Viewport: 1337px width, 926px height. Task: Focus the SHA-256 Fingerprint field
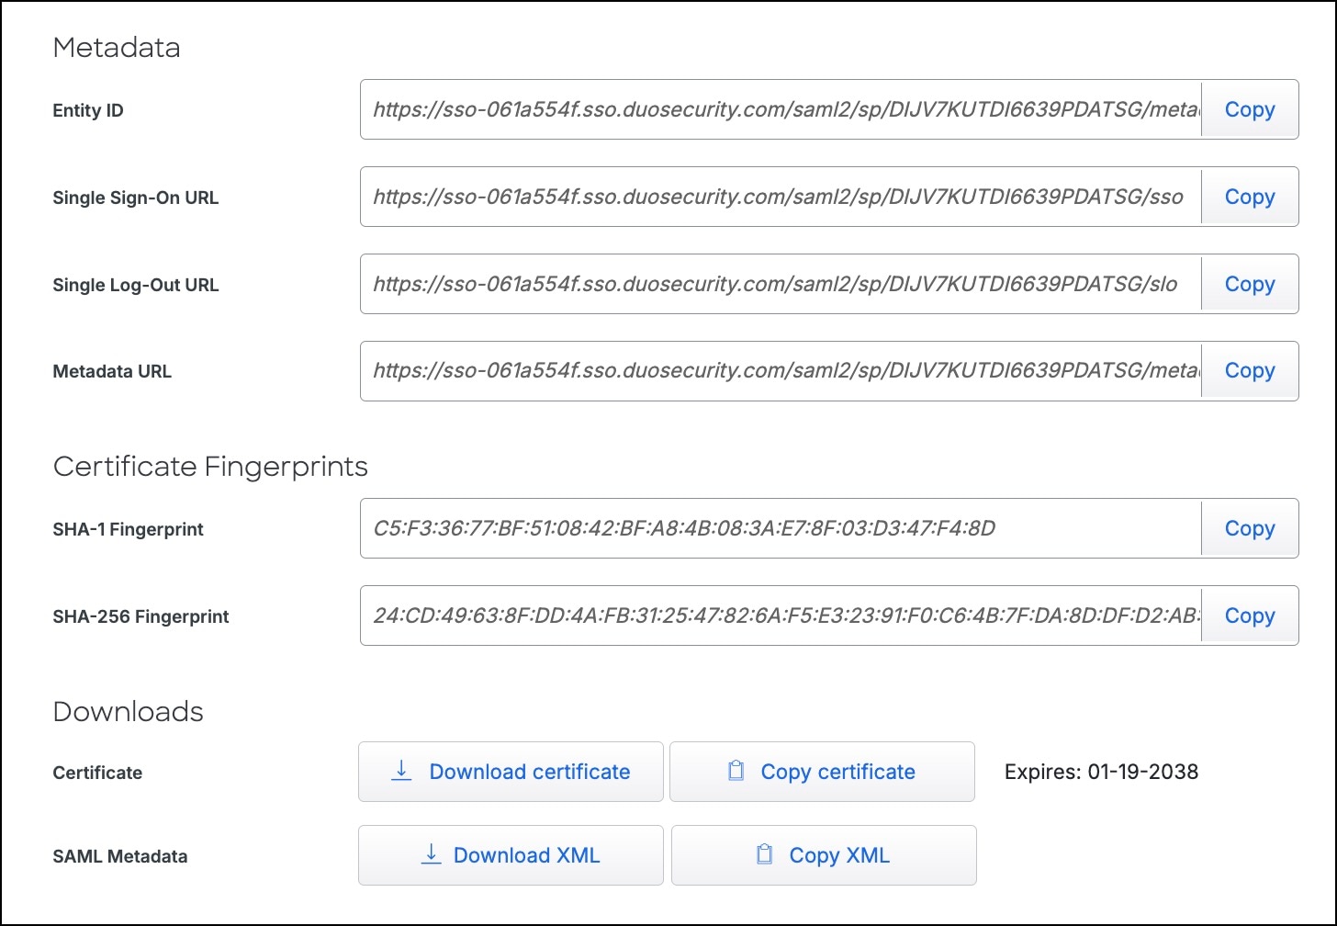(x=781, y=615)
